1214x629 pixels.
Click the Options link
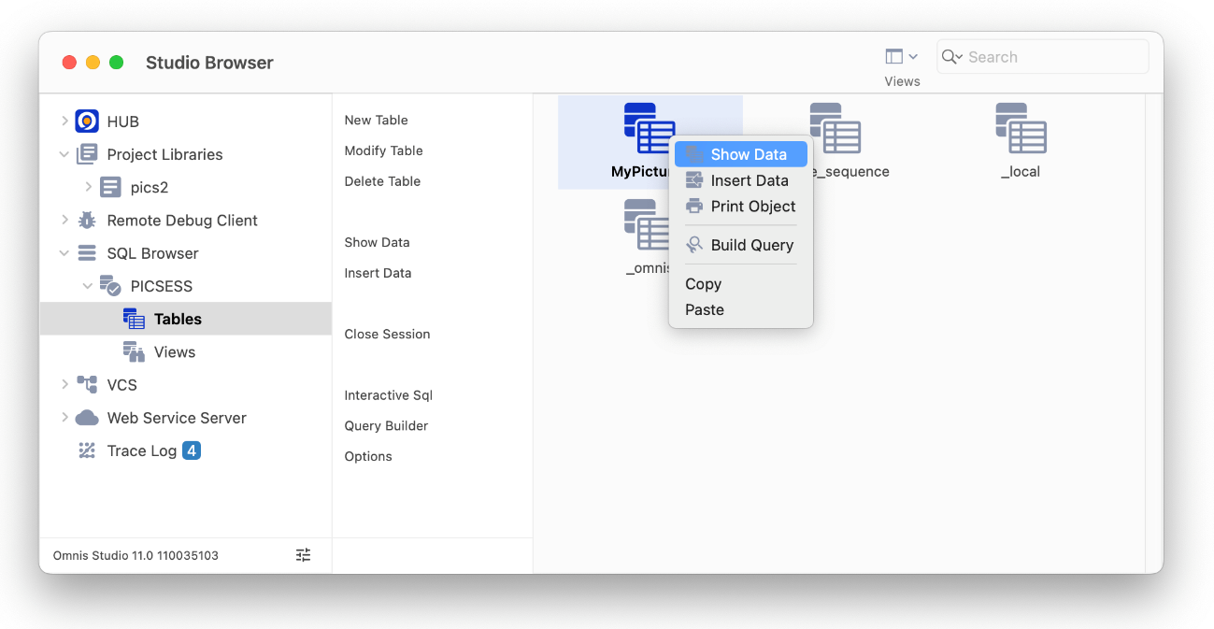tap(368, 456)
